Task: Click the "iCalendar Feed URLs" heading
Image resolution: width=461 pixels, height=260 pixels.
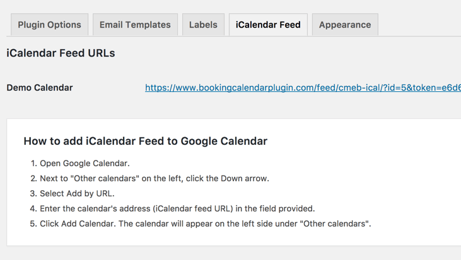Action: coord(61,54)
